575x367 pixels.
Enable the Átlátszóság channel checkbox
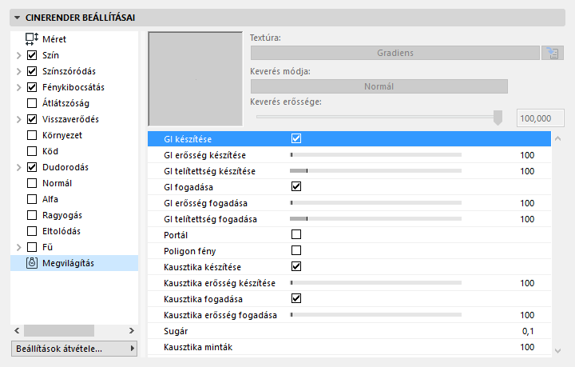[32, 103]
